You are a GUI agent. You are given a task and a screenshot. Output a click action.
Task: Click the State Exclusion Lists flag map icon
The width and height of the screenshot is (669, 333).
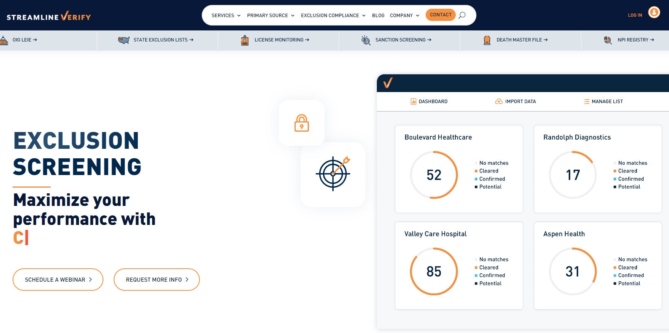click(x=124, y=40)
